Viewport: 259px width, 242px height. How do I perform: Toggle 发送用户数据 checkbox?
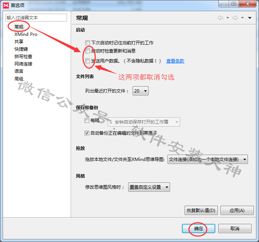click(87, 61)
